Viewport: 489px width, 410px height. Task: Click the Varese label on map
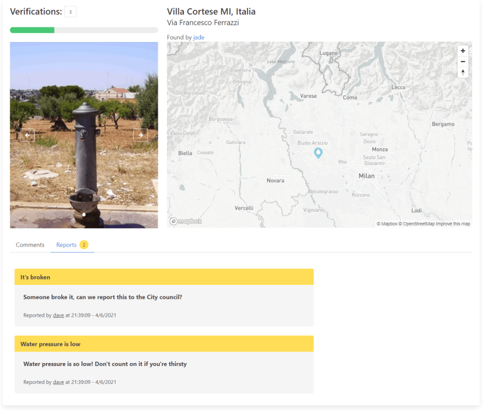309,96
